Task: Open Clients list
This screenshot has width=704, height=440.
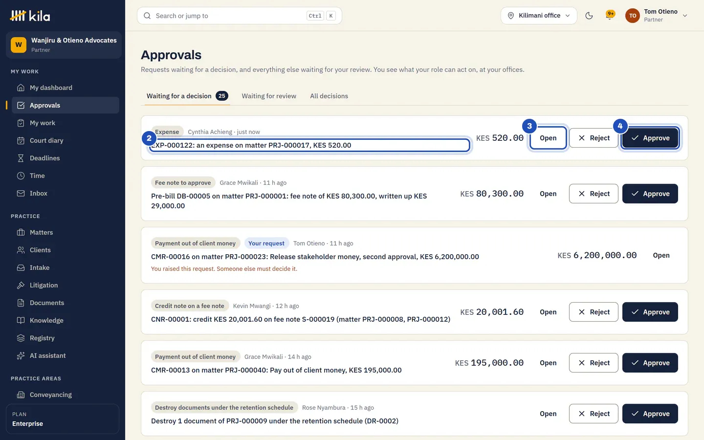Action: pyautogui.click(x=66, y=250)
